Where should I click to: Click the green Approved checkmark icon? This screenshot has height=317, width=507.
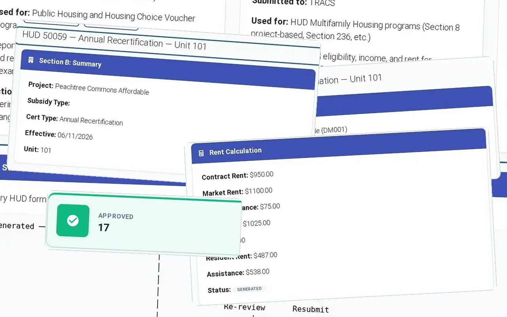(73, 221)
